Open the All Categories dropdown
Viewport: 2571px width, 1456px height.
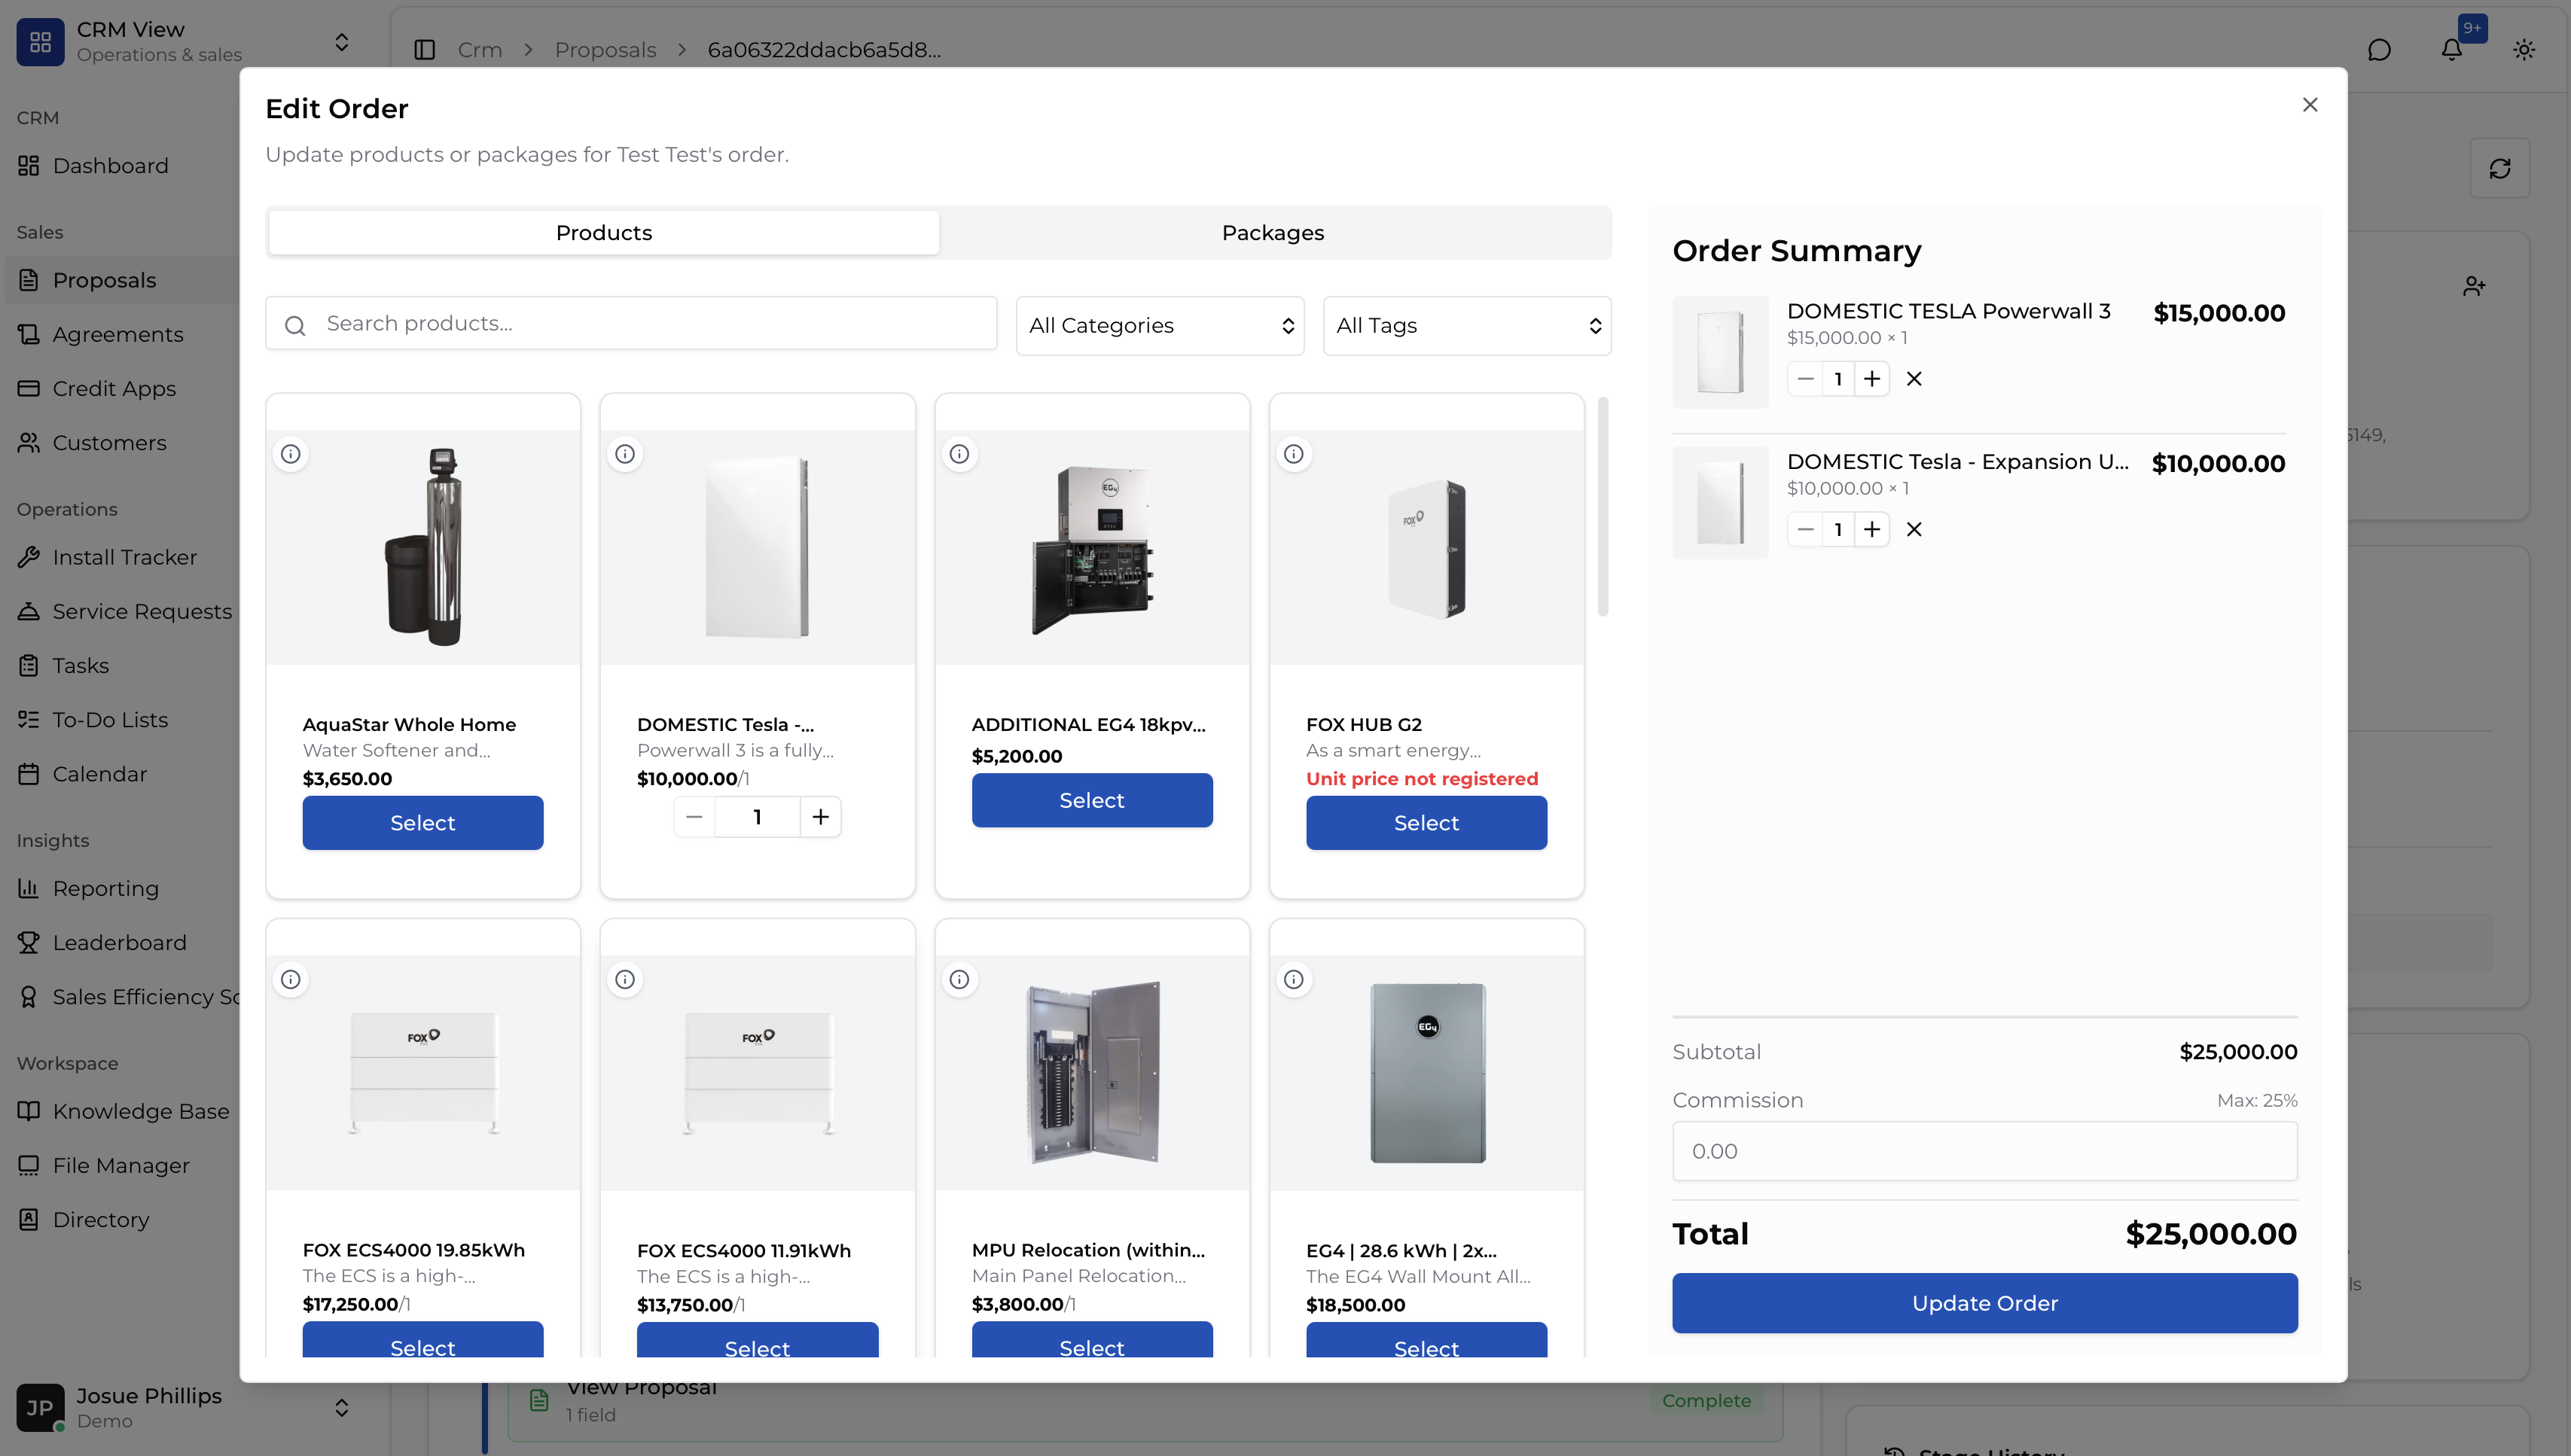[x=1160, y=326]
